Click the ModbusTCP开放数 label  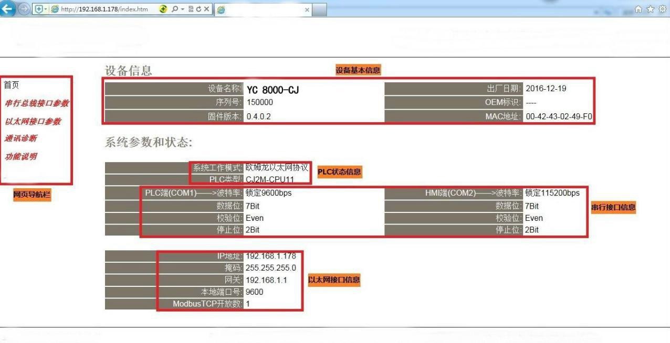click(x=208, y=304)
